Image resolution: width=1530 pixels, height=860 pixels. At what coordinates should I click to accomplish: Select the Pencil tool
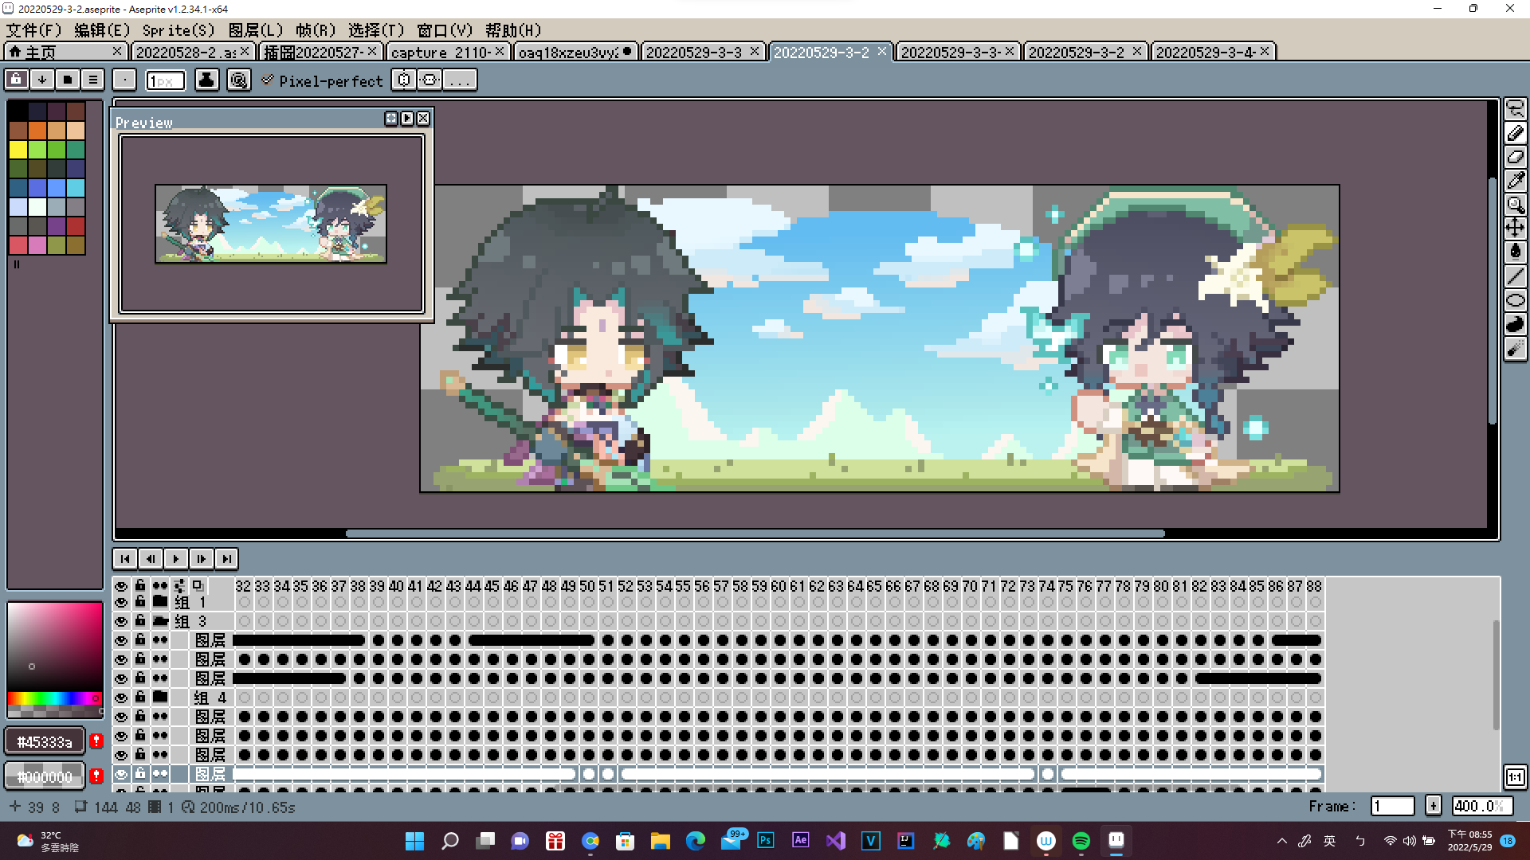pos(1515,134)
